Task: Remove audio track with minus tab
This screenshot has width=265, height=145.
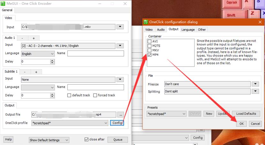Action: 22,38
